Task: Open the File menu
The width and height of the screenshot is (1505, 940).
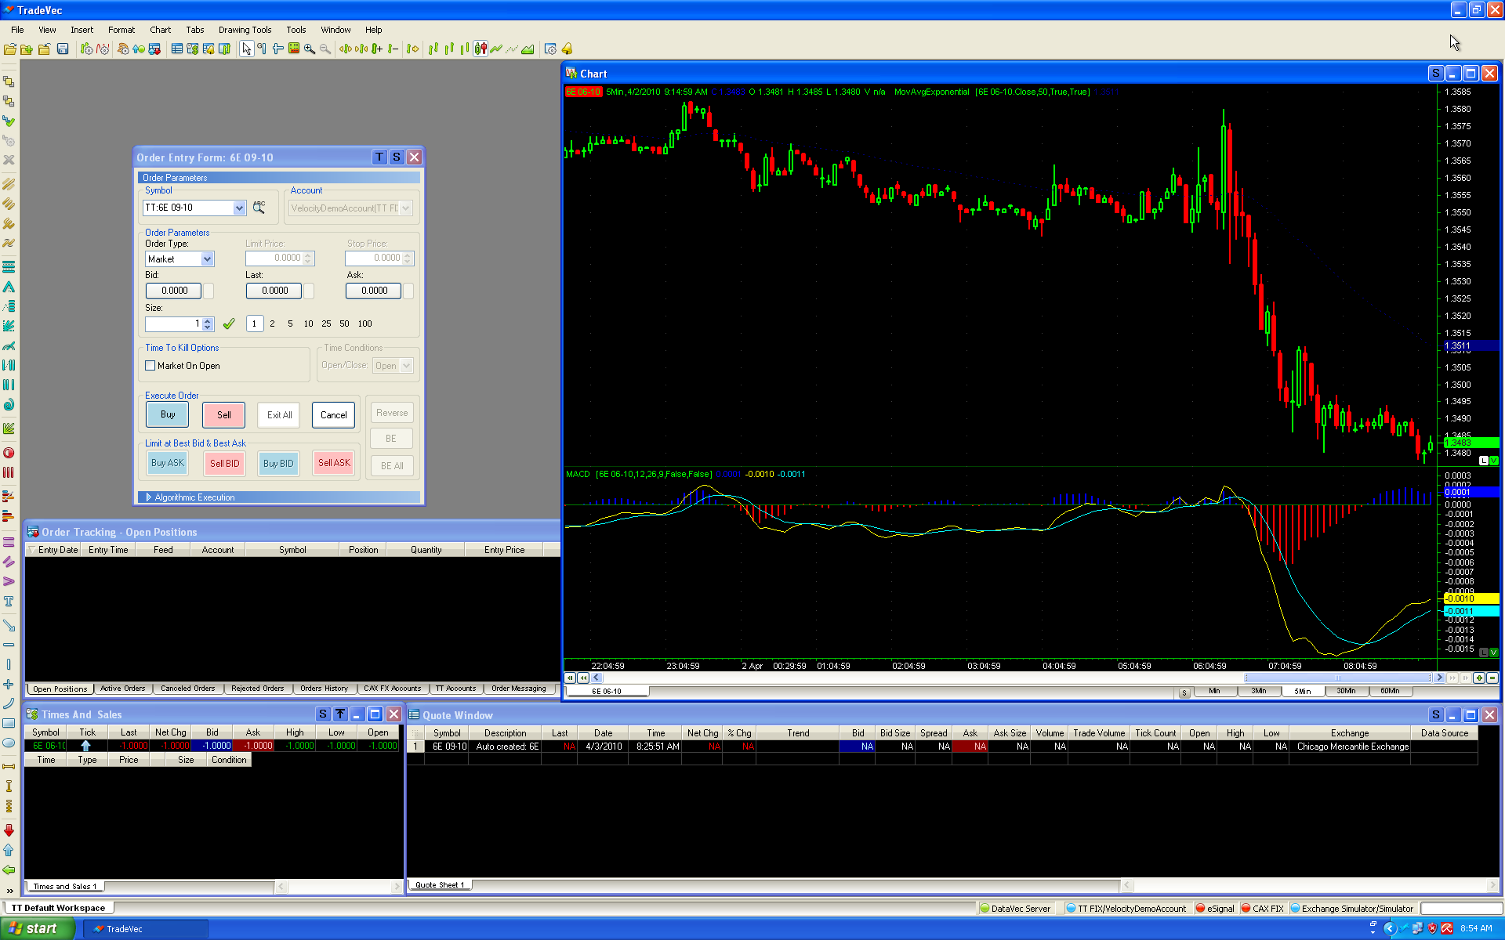Action: (17, 30)
